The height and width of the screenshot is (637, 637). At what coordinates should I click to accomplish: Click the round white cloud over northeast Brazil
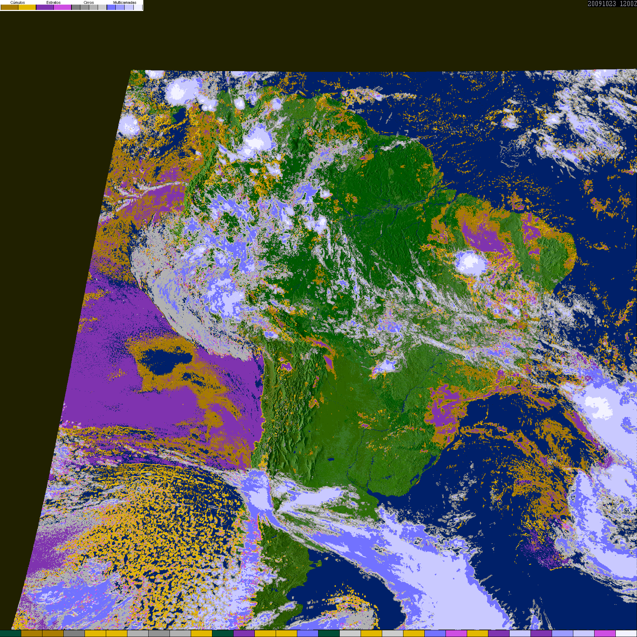(x=471, y=263)
